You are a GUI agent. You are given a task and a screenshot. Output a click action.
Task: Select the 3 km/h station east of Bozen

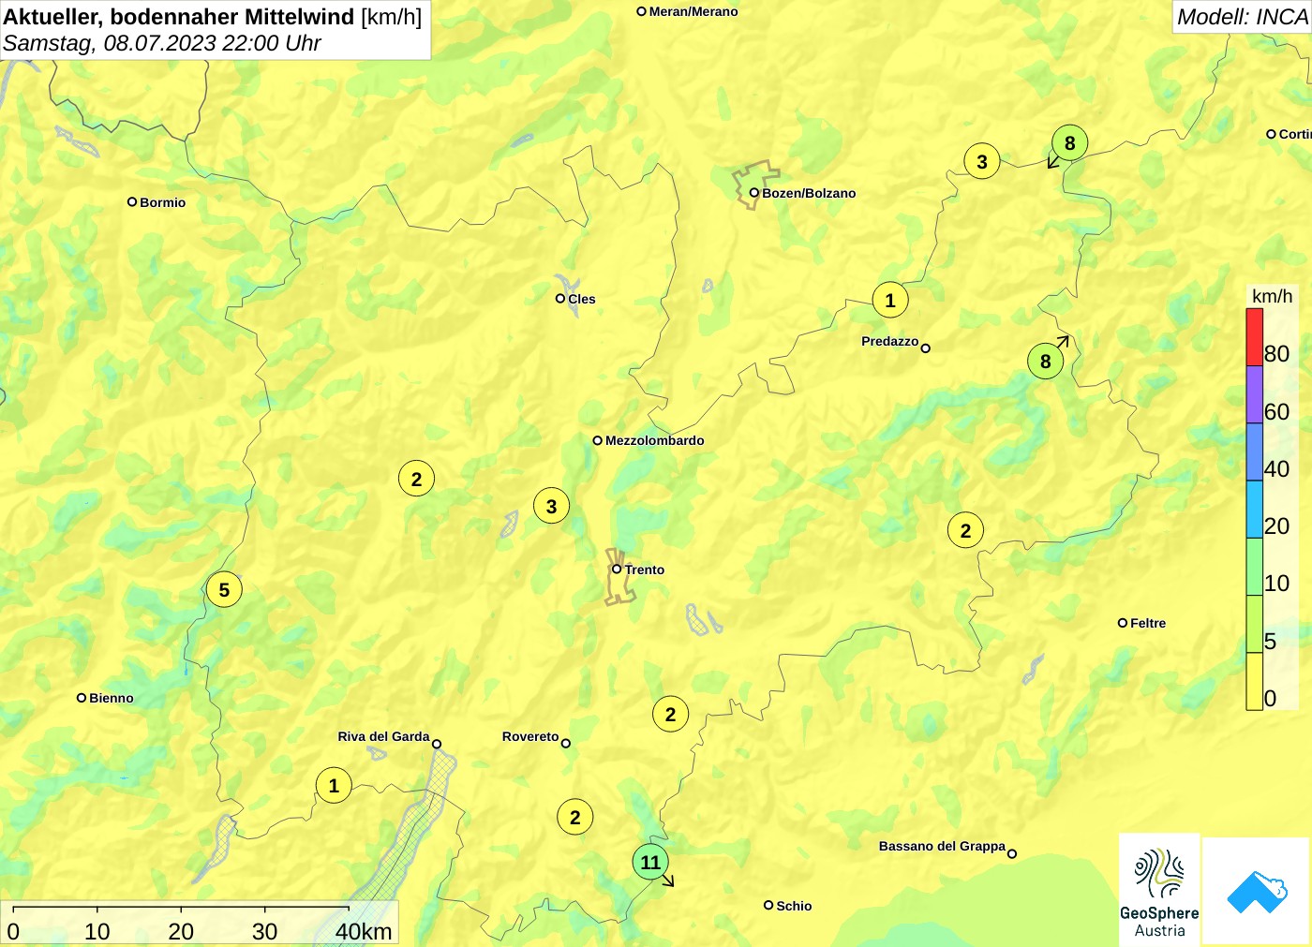coord(982,161)
